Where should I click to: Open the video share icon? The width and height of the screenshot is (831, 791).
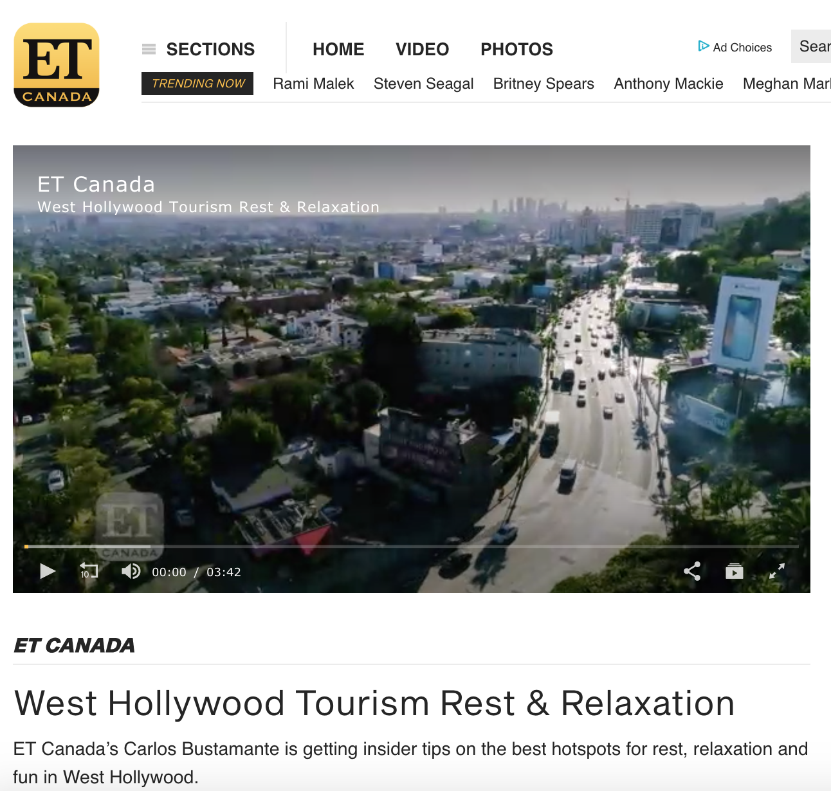pos(692,571)
